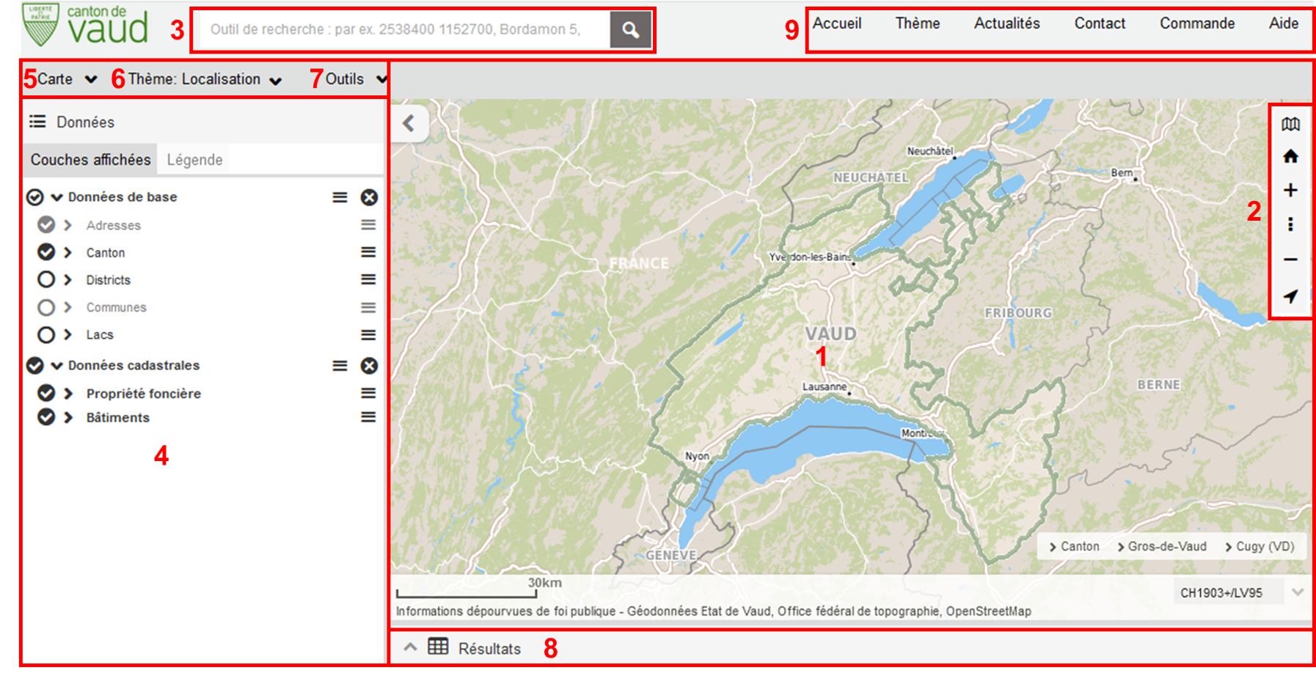
Task: Remove the Données de base group
Action: tap(369, 197)
